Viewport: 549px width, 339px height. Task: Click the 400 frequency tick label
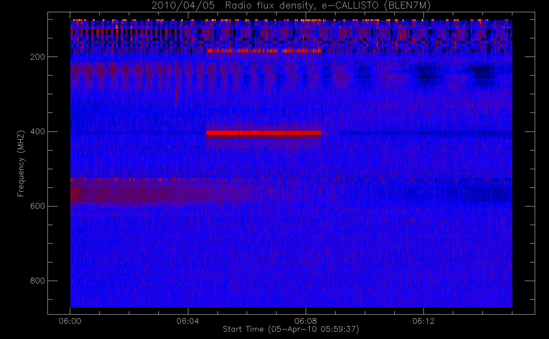pyautogui.click(x=38, y=132)
